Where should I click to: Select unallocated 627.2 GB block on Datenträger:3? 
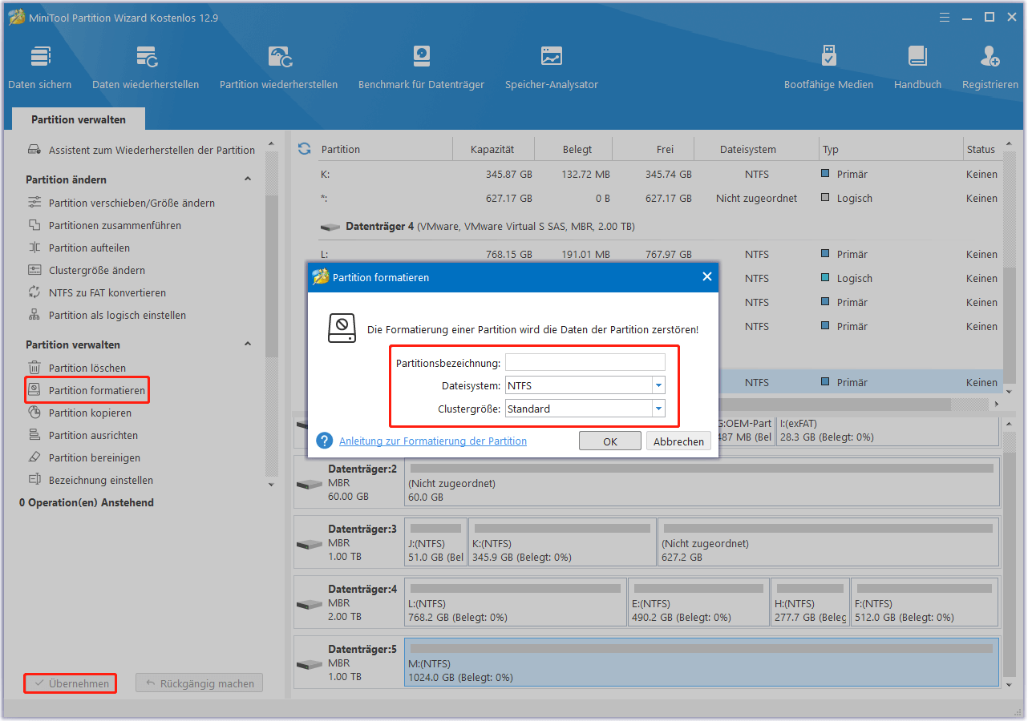click(x=828, y=542)
